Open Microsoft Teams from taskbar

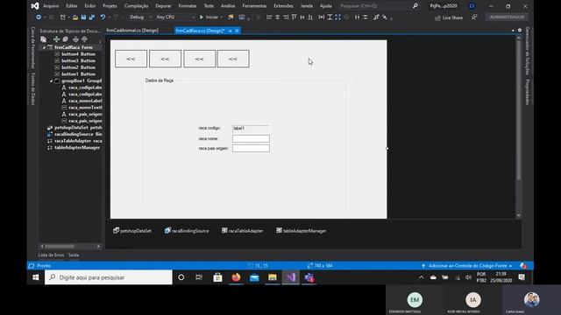tap(309, 277)
